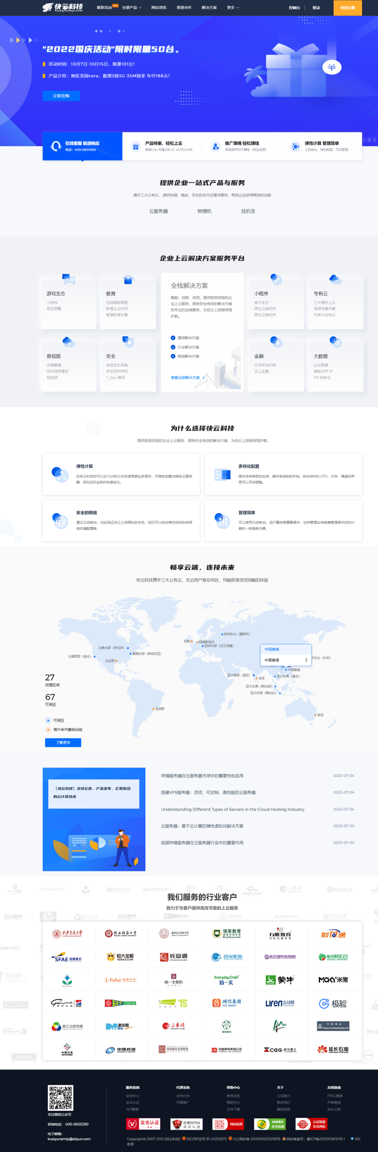The height and width of the screenshot is (1152, 378).
Task: Click the 弹性计算 cloud icon under 为什么选择
Action: [60, 474]
